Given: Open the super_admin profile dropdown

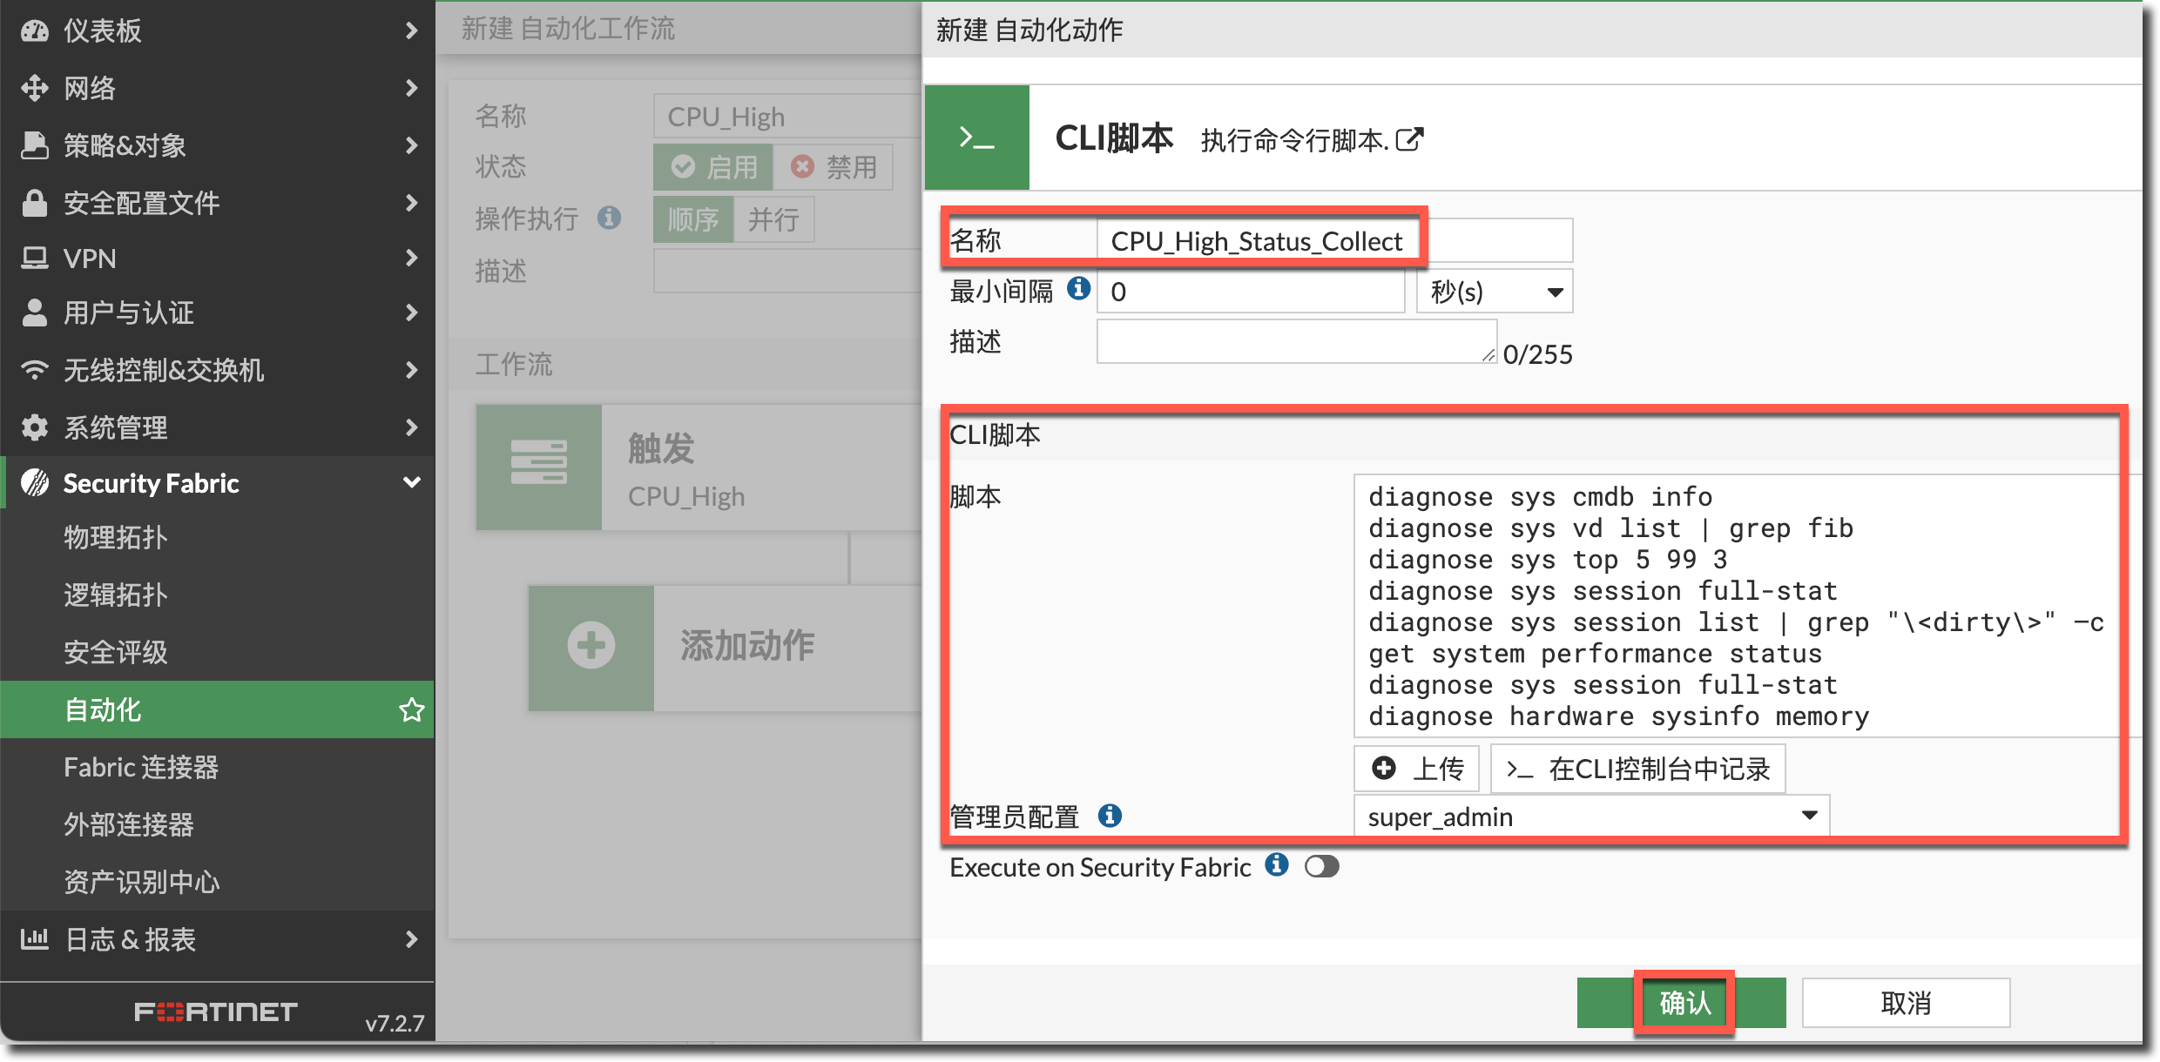Looking at the screenshot, I should [x=1591, y=817].
